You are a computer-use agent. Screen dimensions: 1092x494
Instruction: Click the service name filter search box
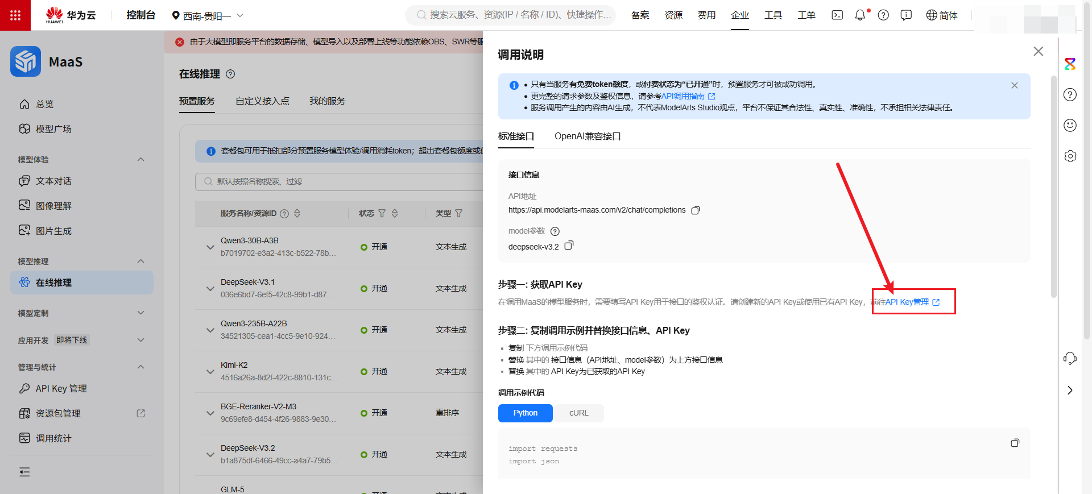(x=339, y=181)
